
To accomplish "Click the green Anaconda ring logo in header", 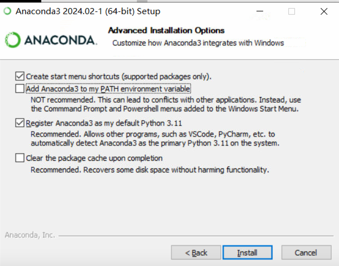I will click(13, 40).
